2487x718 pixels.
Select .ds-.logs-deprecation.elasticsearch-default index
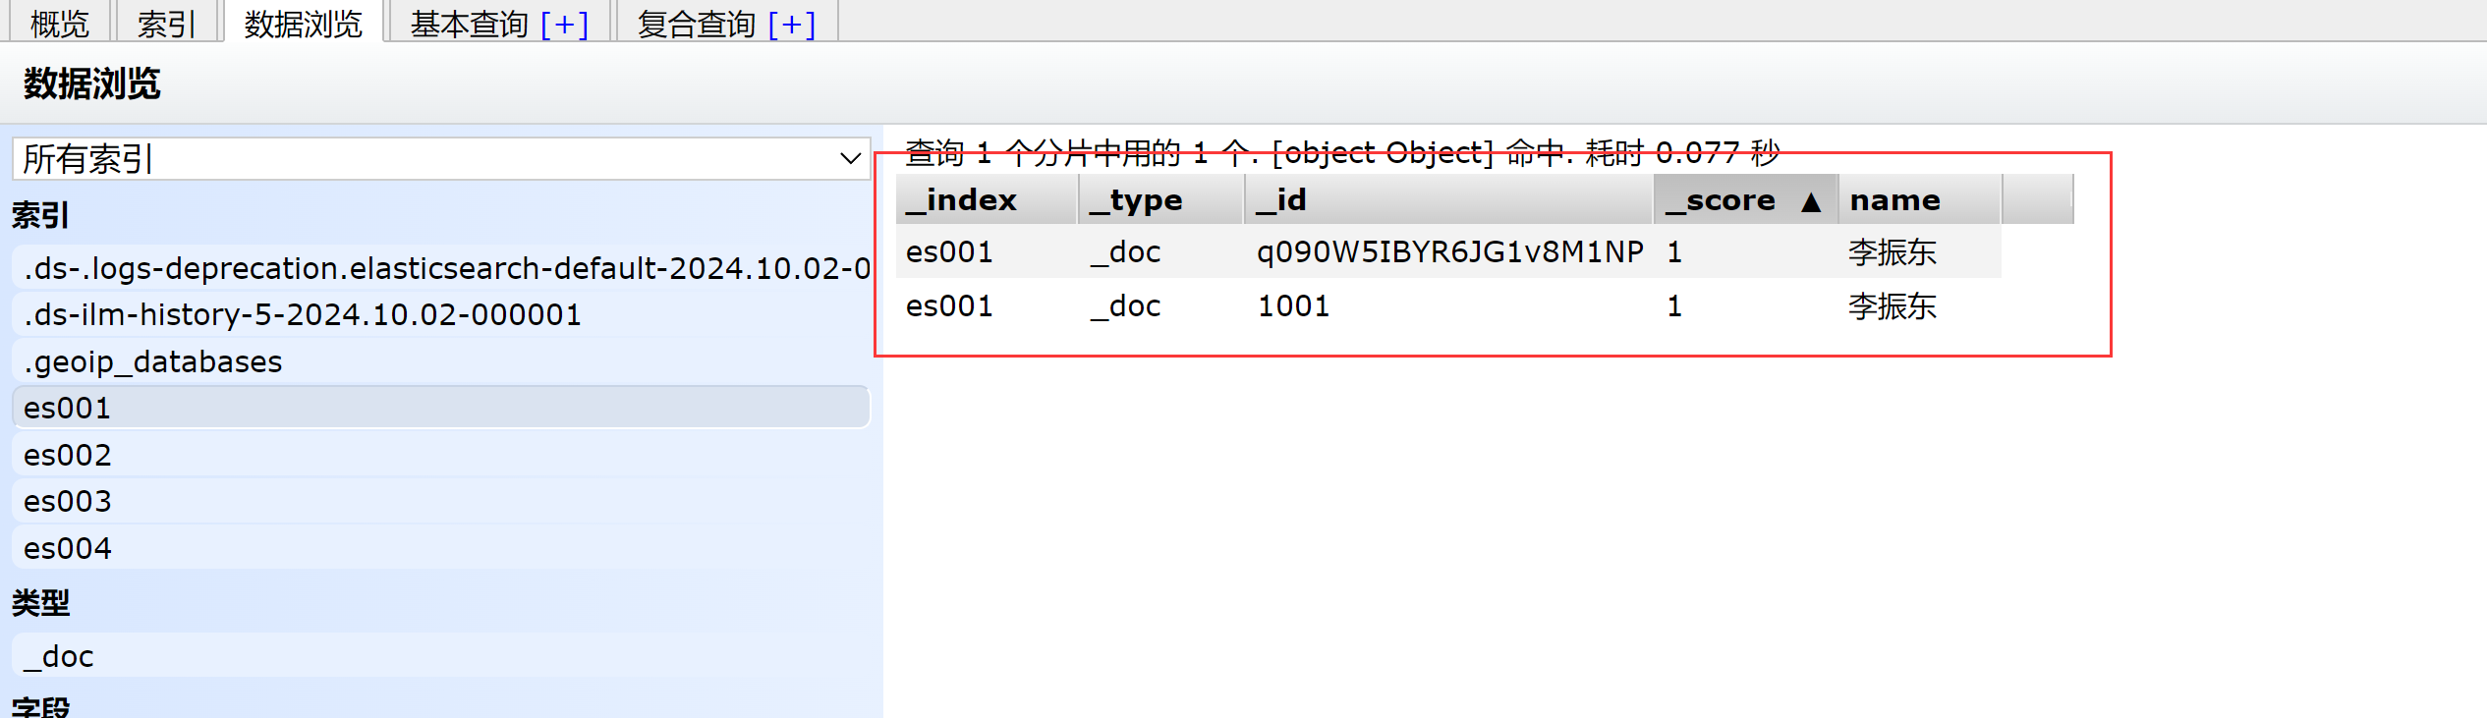441,268
